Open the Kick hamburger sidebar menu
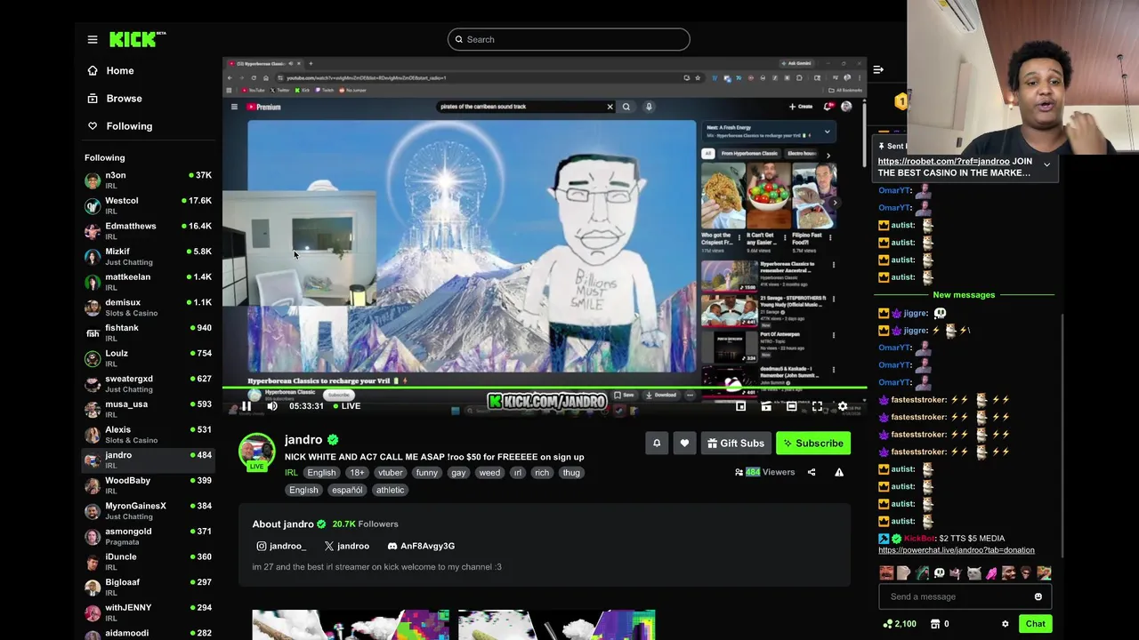Screen dimensions: 1139x640 [x=93, y=39]
